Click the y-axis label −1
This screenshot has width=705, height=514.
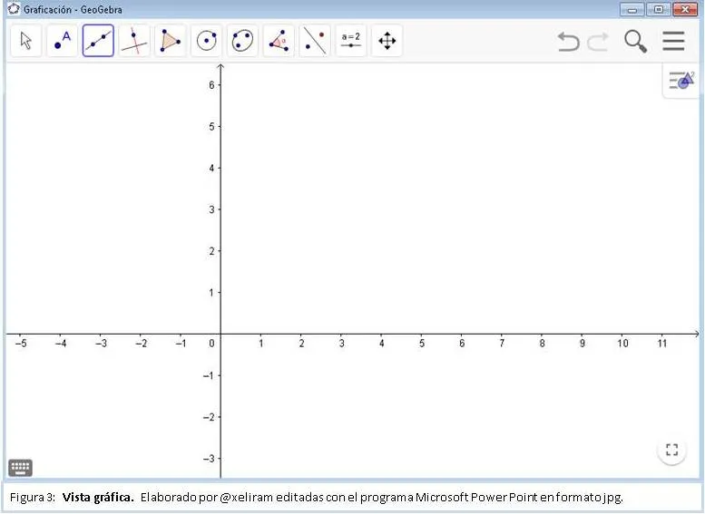[209, 375]
